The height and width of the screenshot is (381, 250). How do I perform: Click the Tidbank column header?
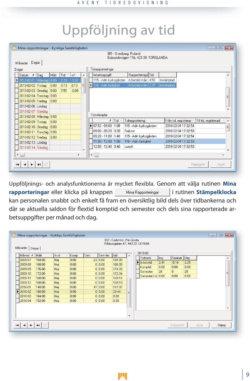coord(149,258)
